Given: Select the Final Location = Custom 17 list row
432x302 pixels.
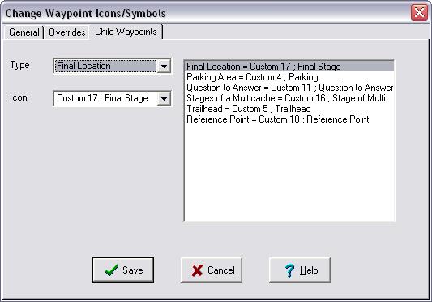Looking at the screenshot, I should 289,67.
